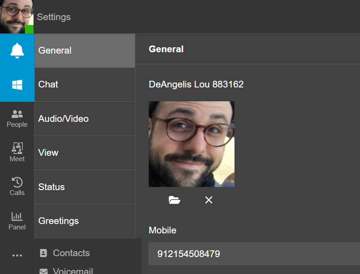Click the Mobile field label
Screen dimensions: 360x274
(x=163, y=230)
